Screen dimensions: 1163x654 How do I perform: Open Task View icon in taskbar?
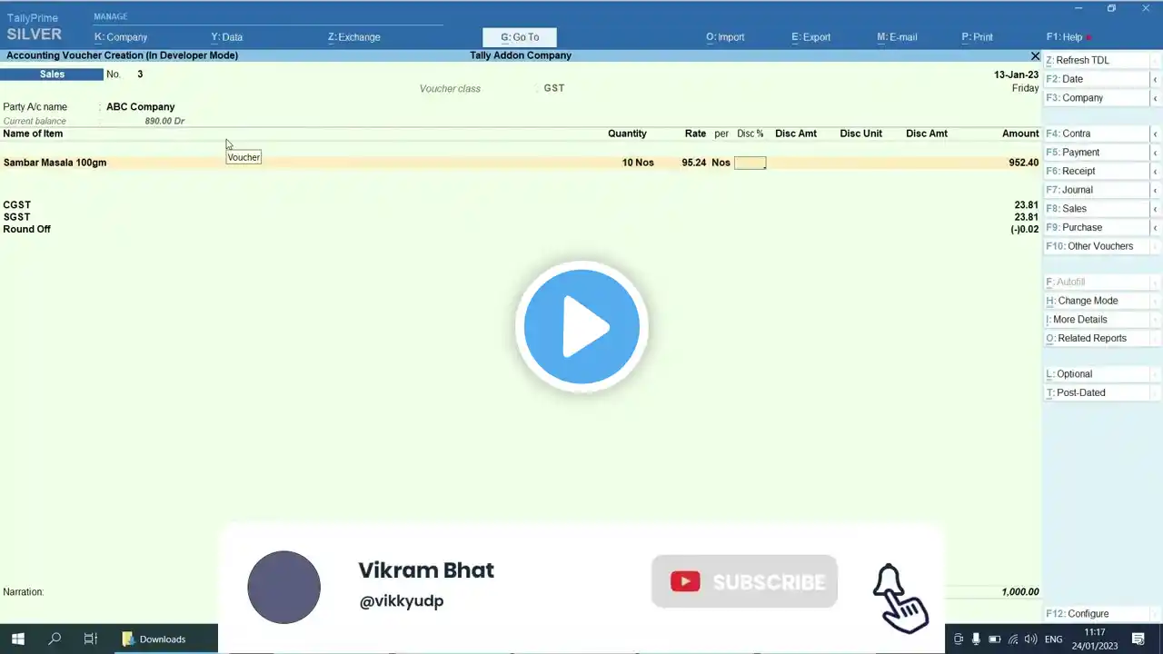90,639
